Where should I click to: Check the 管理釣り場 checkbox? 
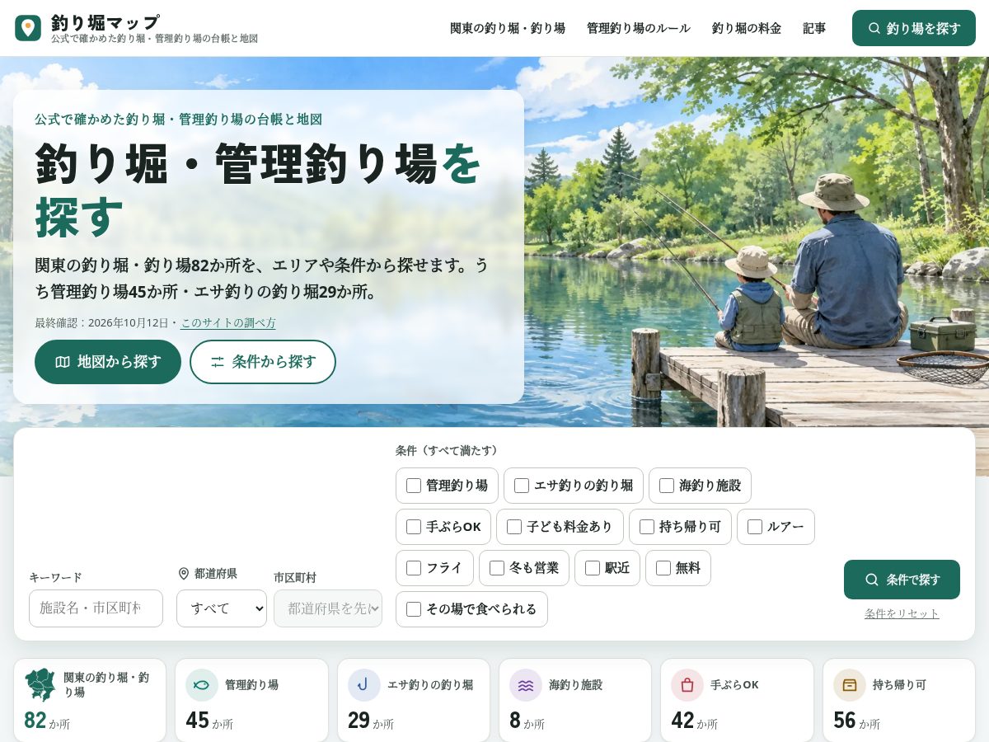[x=414, y=486]
